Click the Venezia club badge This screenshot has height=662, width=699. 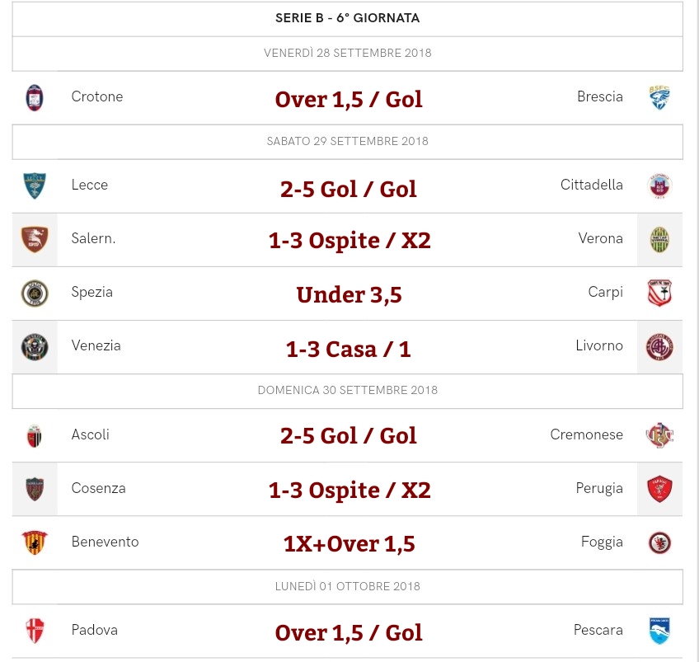(35, 347)
